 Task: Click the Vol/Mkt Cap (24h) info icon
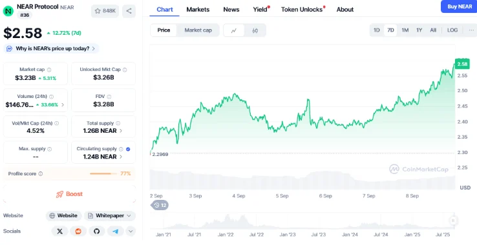point(57,123)
